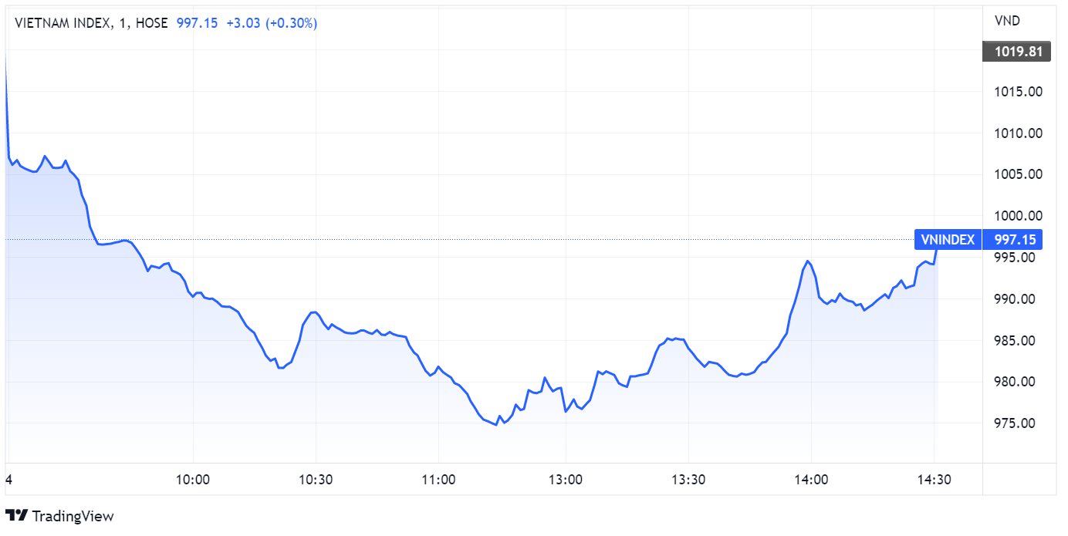Select the HOSE exchange label
1068x536 pixels.
coord(151,23)
